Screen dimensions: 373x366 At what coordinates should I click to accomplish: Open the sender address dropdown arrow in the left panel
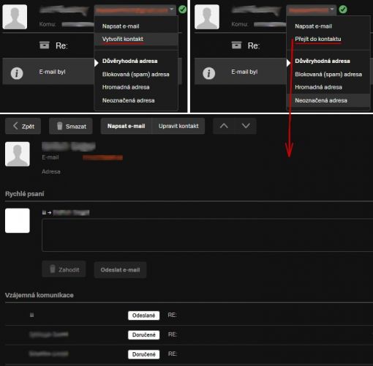(x=172, y=10)
